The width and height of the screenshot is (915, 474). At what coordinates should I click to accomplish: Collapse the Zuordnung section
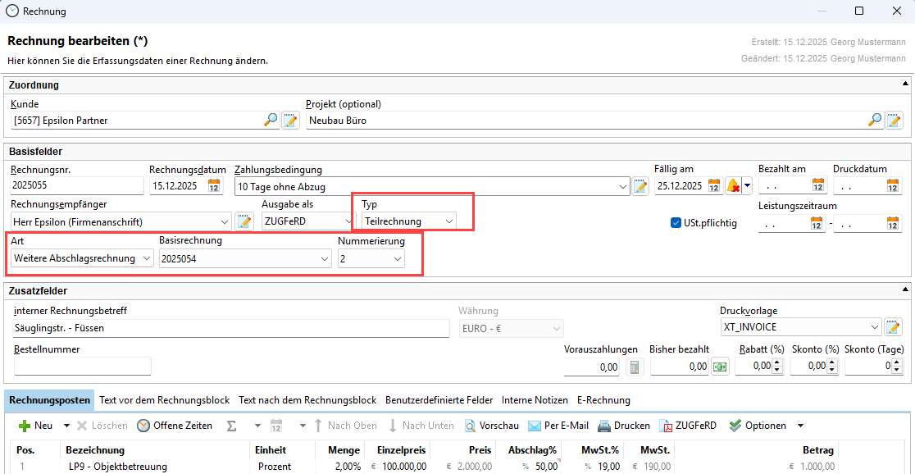tap(905, 84)
